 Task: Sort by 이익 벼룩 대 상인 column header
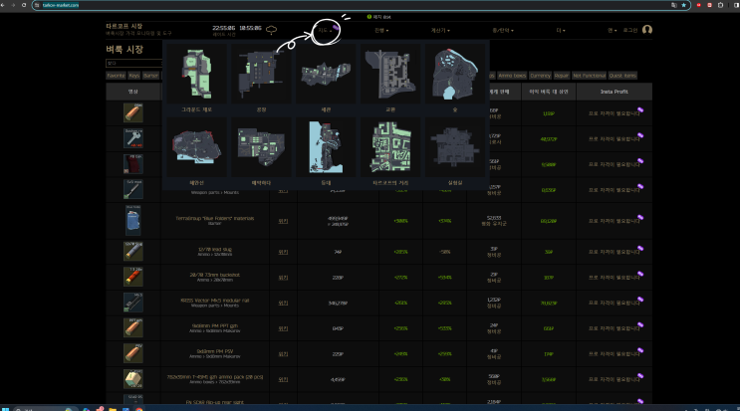549,92
